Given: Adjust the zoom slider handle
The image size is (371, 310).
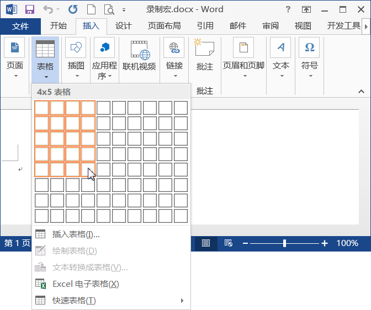Looking at the screenshot, I should (285, 243).
